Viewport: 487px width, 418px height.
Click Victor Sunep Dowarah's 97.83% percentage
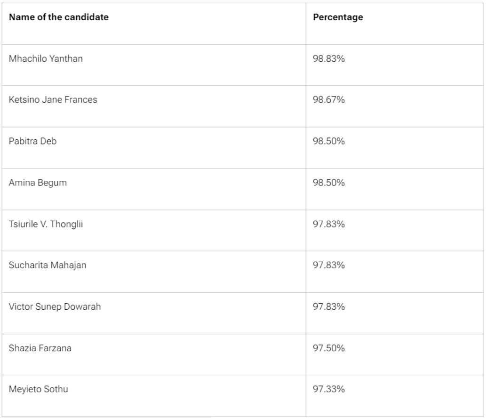[x=329, y=306]
